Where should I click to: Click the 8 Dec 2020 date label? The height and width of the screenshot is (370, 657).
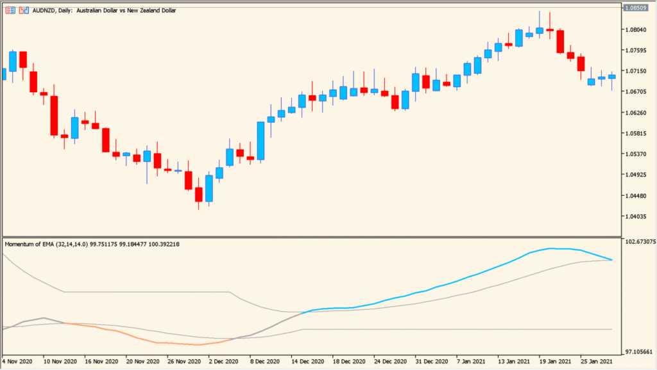pos(265,361)
